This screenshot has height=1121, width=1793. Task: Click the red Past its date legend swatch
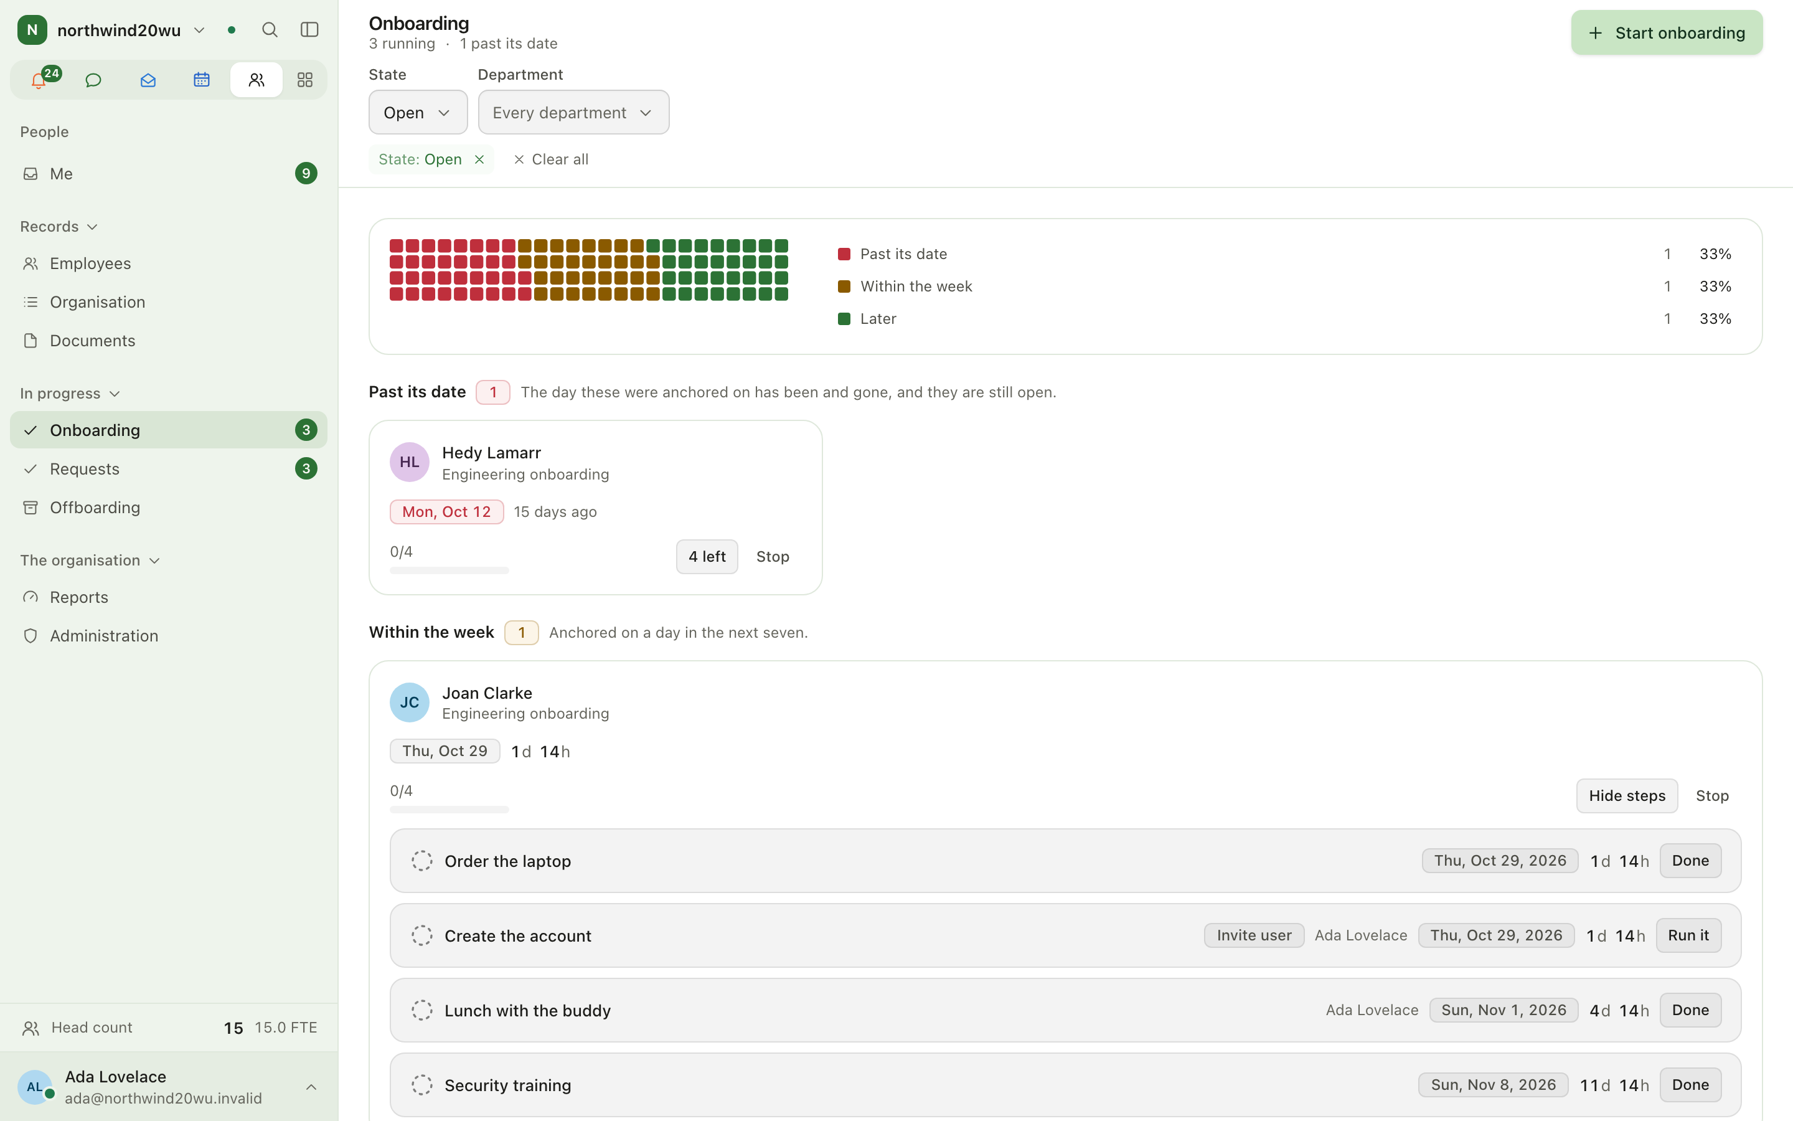coord(844,254)
